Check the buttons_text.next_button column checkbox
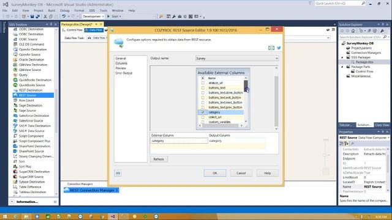The height and width of the screenshot is (220, 392). (x=203, y=102)
